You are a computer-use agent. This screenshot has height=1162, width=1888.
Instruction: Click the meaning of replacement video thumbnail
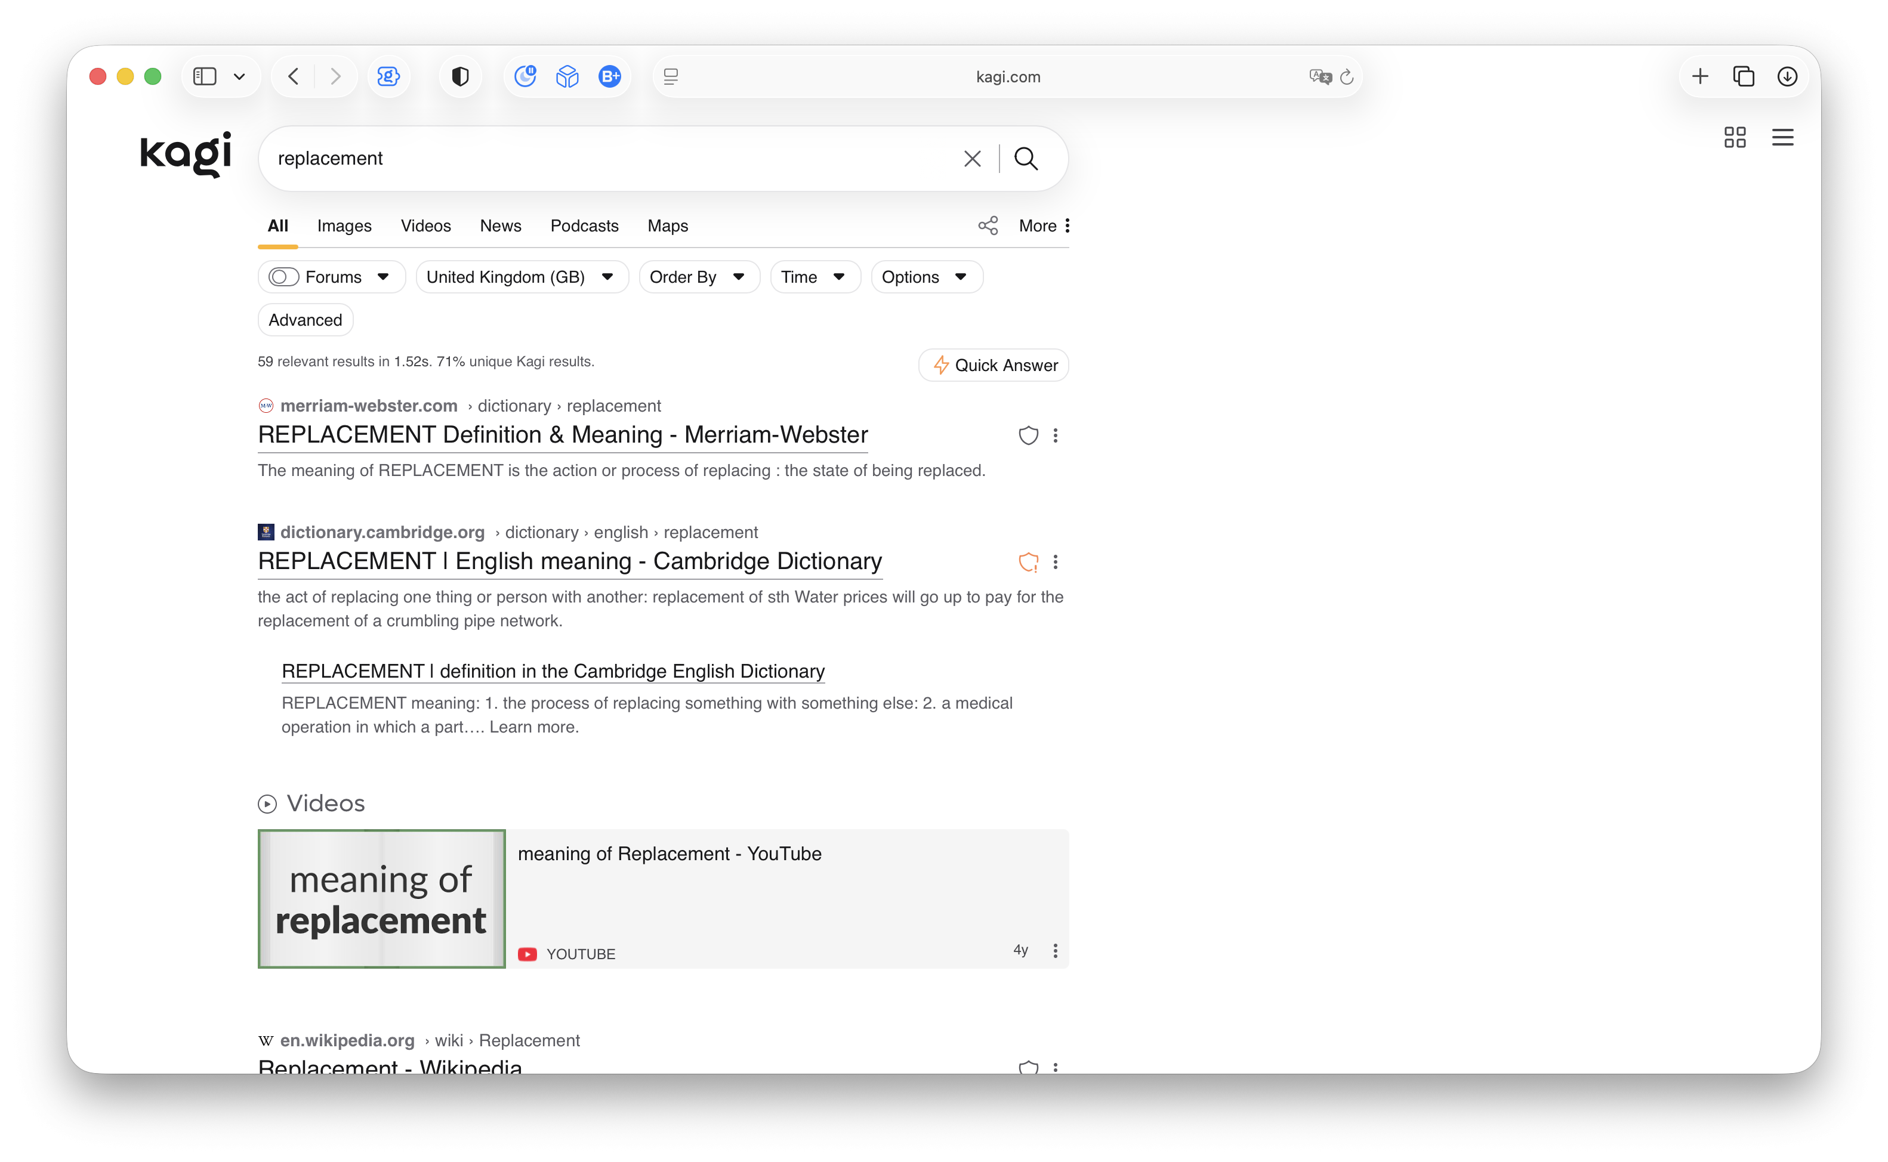tap(381, 898)
